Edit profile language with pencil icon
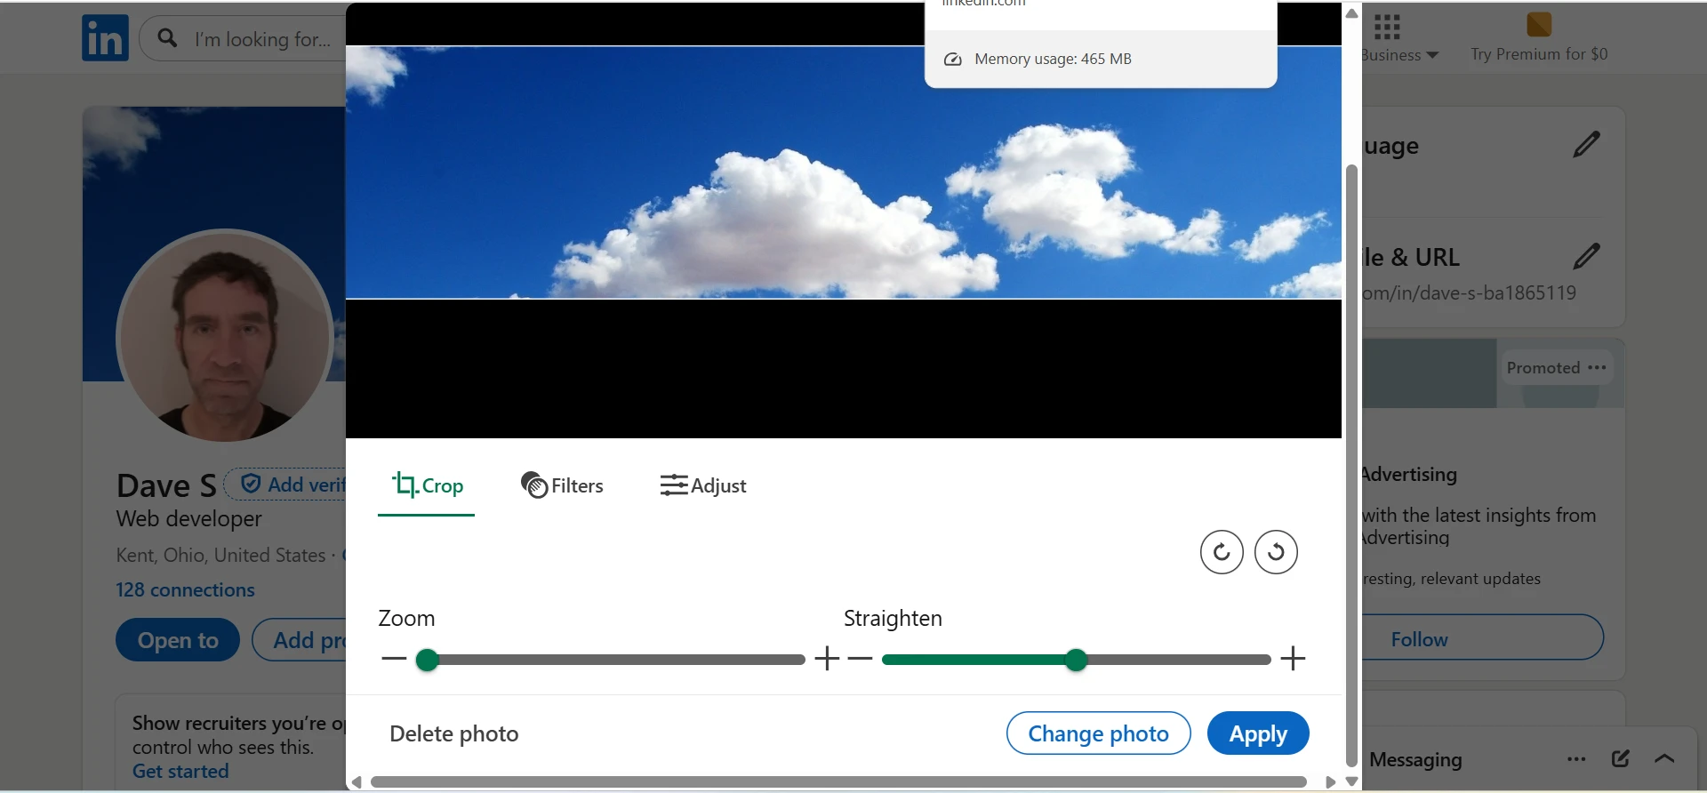The height and width of the screenshot is (793, 1707). point(1586,144)
